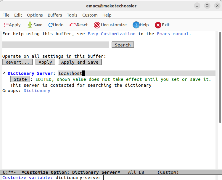Viewport: 222px width, 180px height.
Task: Focus the customization search field
Action: coord(56,45)
